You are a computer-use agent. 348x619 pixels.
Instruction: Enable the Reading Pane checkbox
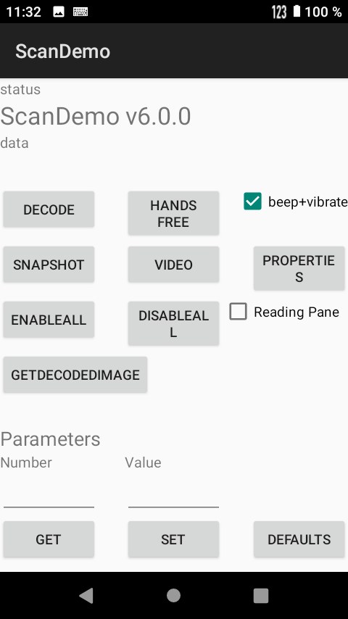tap(239, 312)
